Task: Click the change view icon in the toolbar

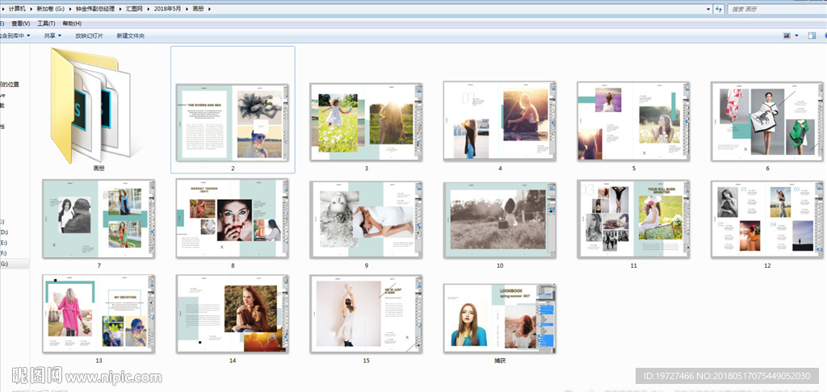Action: pyautogui.click(x=786, y=35)
